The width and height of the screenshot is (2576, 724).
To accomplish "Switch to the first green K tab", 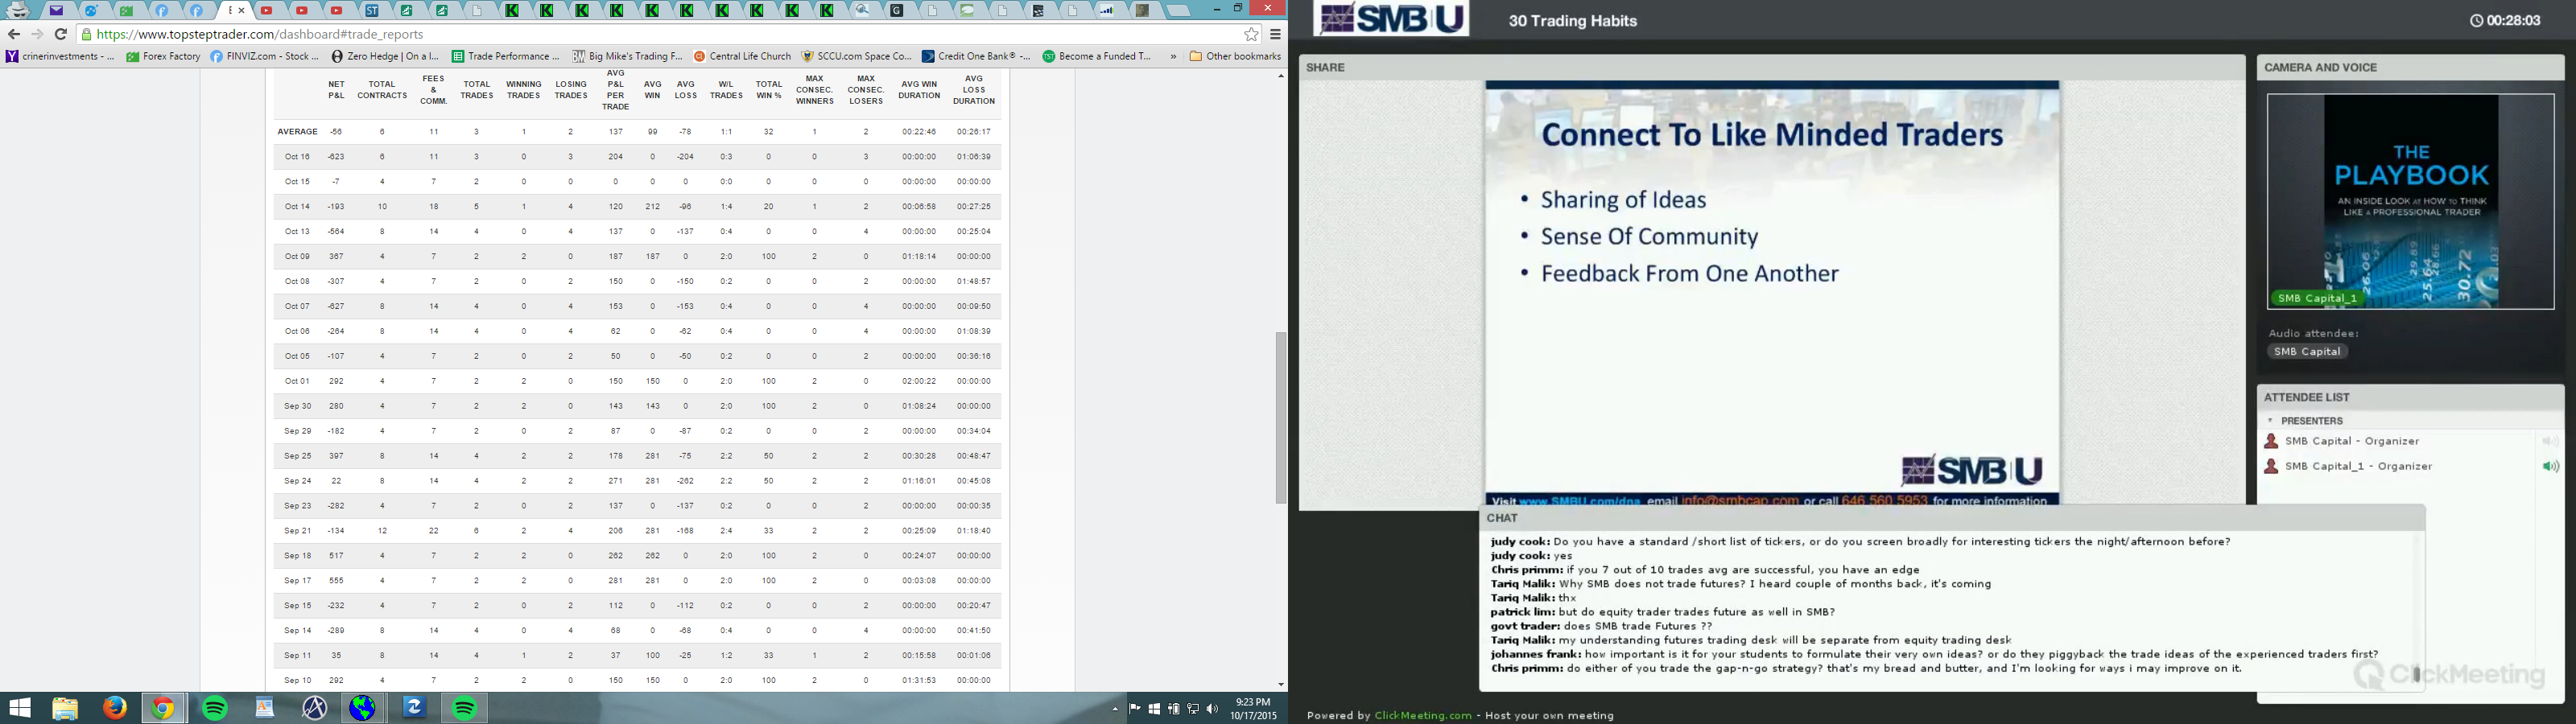I will [512, 11].
